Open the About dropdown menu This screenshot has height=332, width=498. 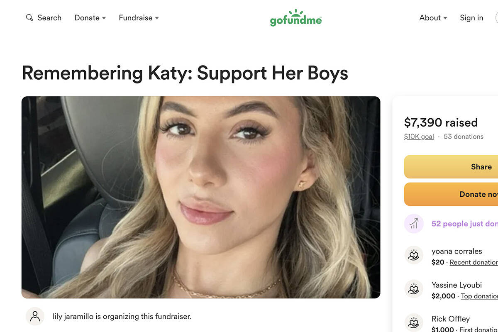(433, 18)
